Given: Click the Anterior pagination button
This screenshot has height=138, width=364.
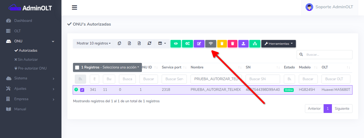Looking at the screenshot, I should [x=314, y=109].
